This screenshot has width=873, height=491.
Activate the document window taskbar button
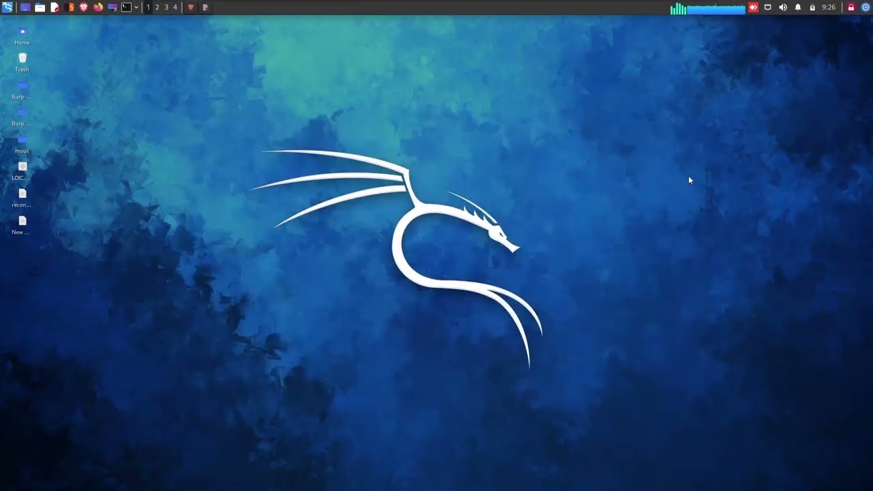coord(205,8)
